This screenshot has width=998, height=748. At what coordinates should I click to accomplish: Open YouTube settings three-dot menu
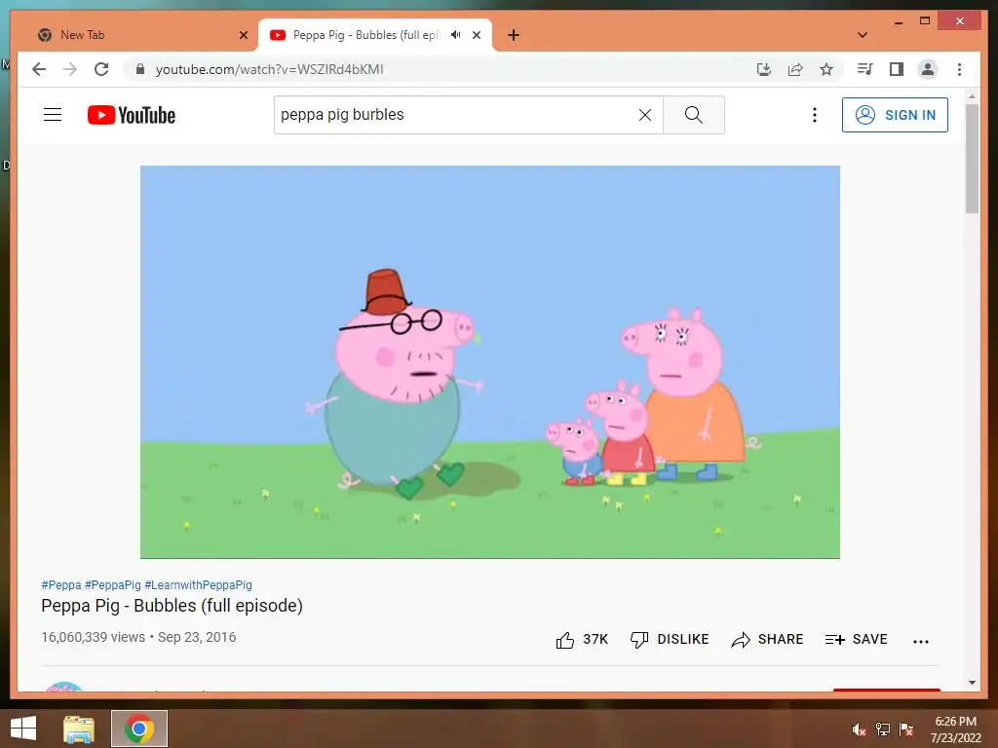[814, 115]
